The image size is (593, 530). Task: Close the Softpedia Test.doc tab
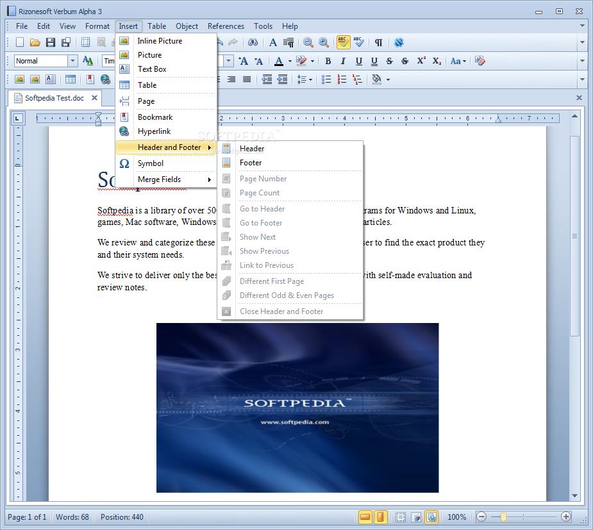(94, 97)
